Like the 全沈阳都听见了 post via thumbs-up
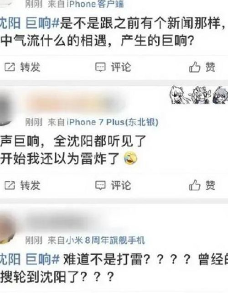 point(195,185)
